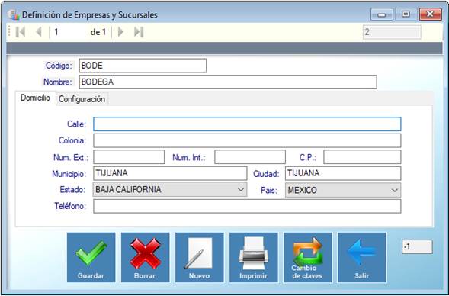Focus the Calle text field

pyautogui.click(x=247, y=124)
